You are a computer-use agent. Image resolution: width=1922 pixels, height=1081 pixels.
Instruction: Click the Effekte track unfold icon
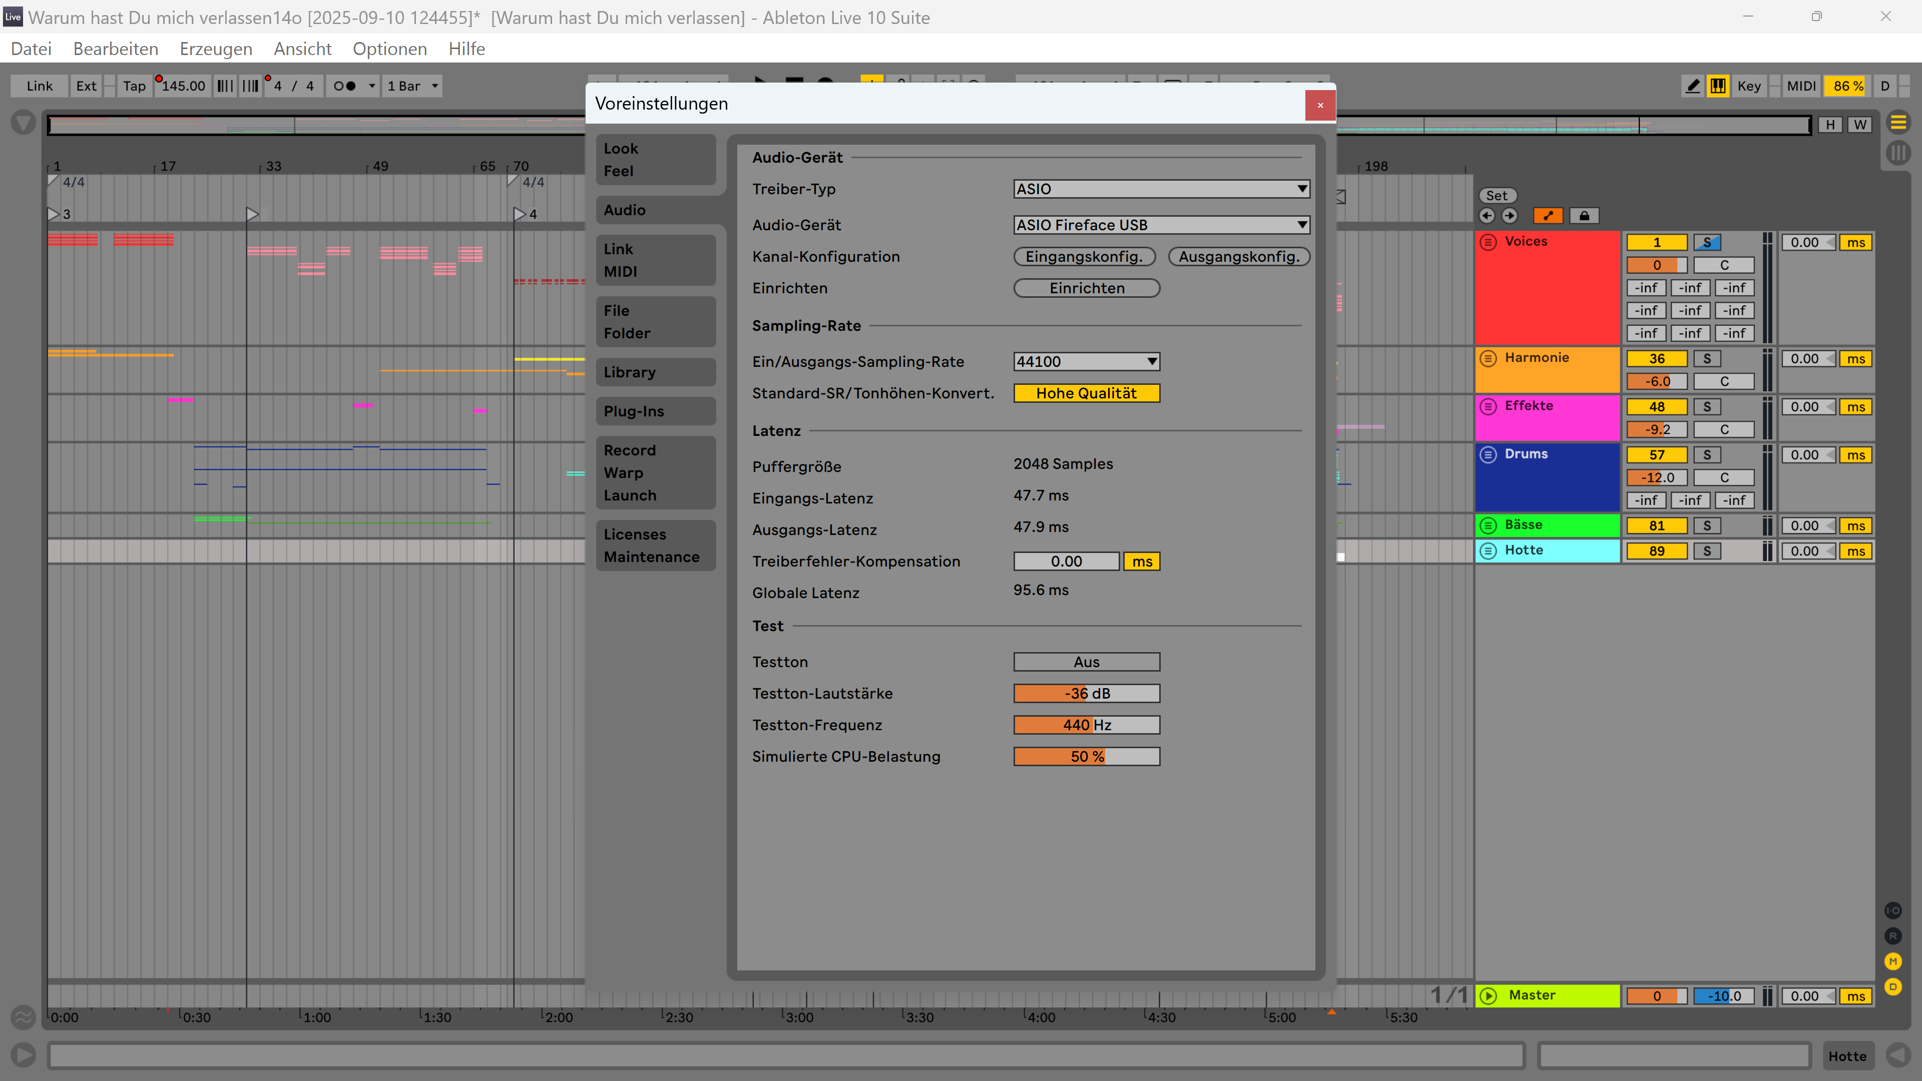[1489, 406]
